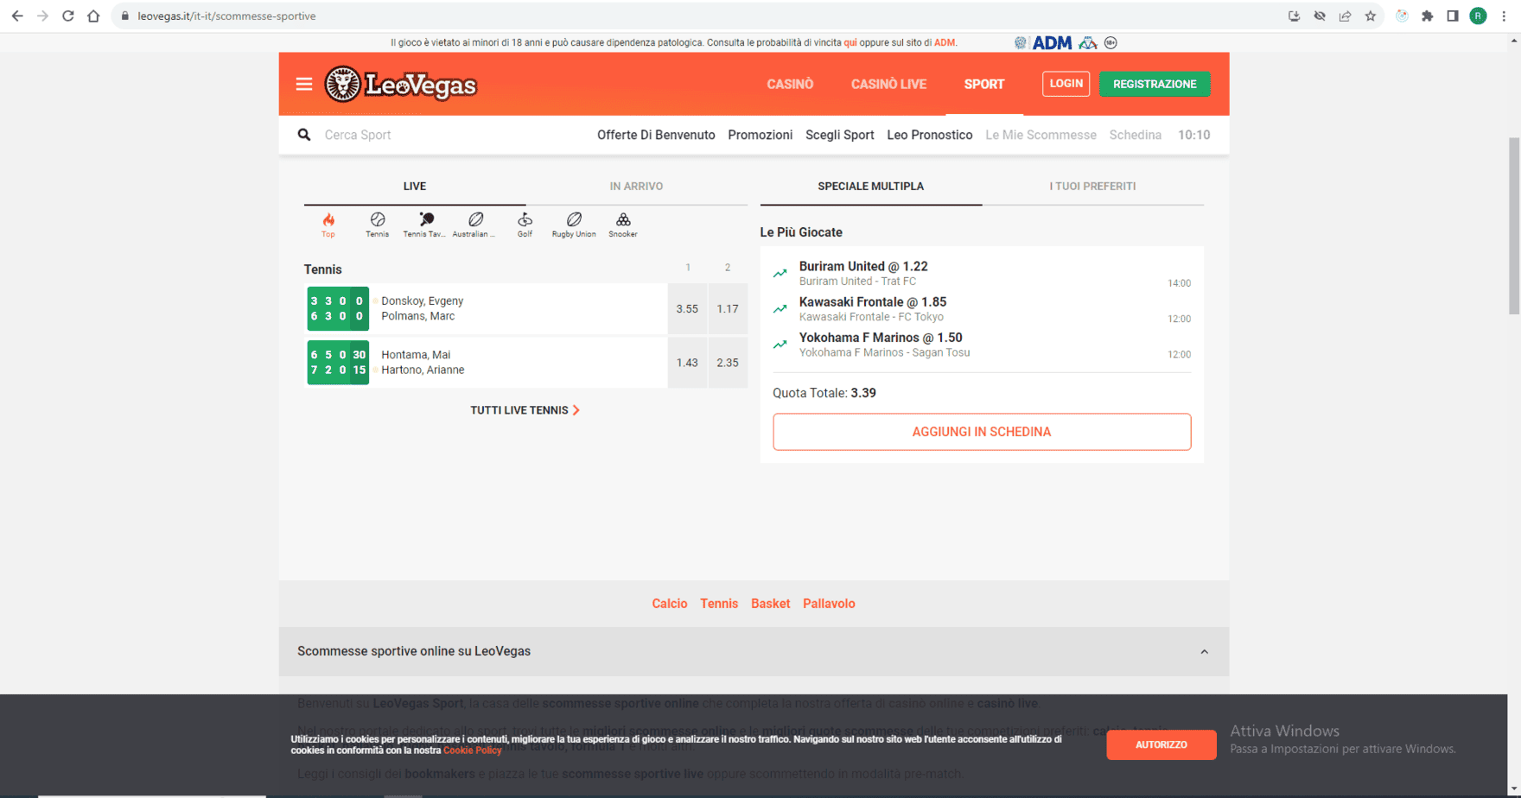Open the Pallavolo link

tap(829, 604)
